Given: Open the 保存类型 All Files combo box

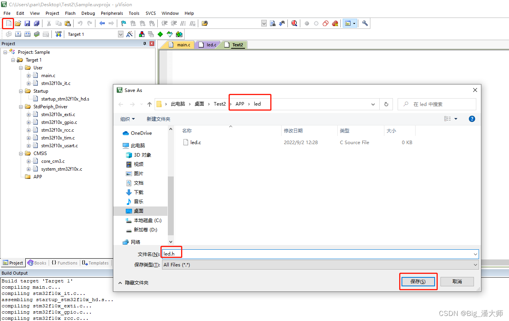Looking at the screenshot, I should pos(320,265).
